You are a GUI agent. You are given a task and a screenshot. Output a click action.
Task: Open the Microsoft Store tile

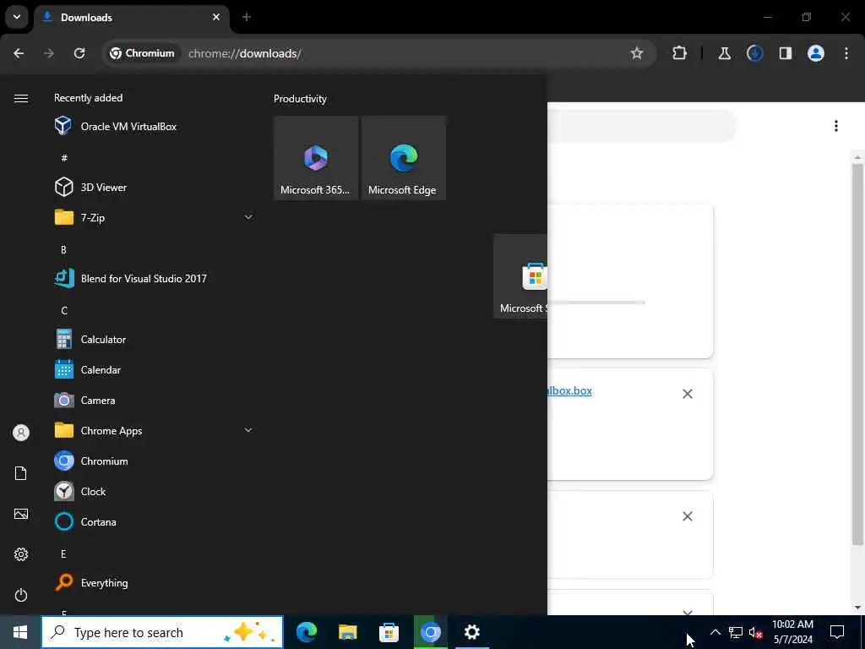pos(520,276)
